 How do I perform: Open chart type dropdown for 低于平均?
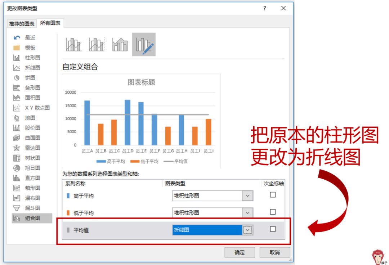247,213
